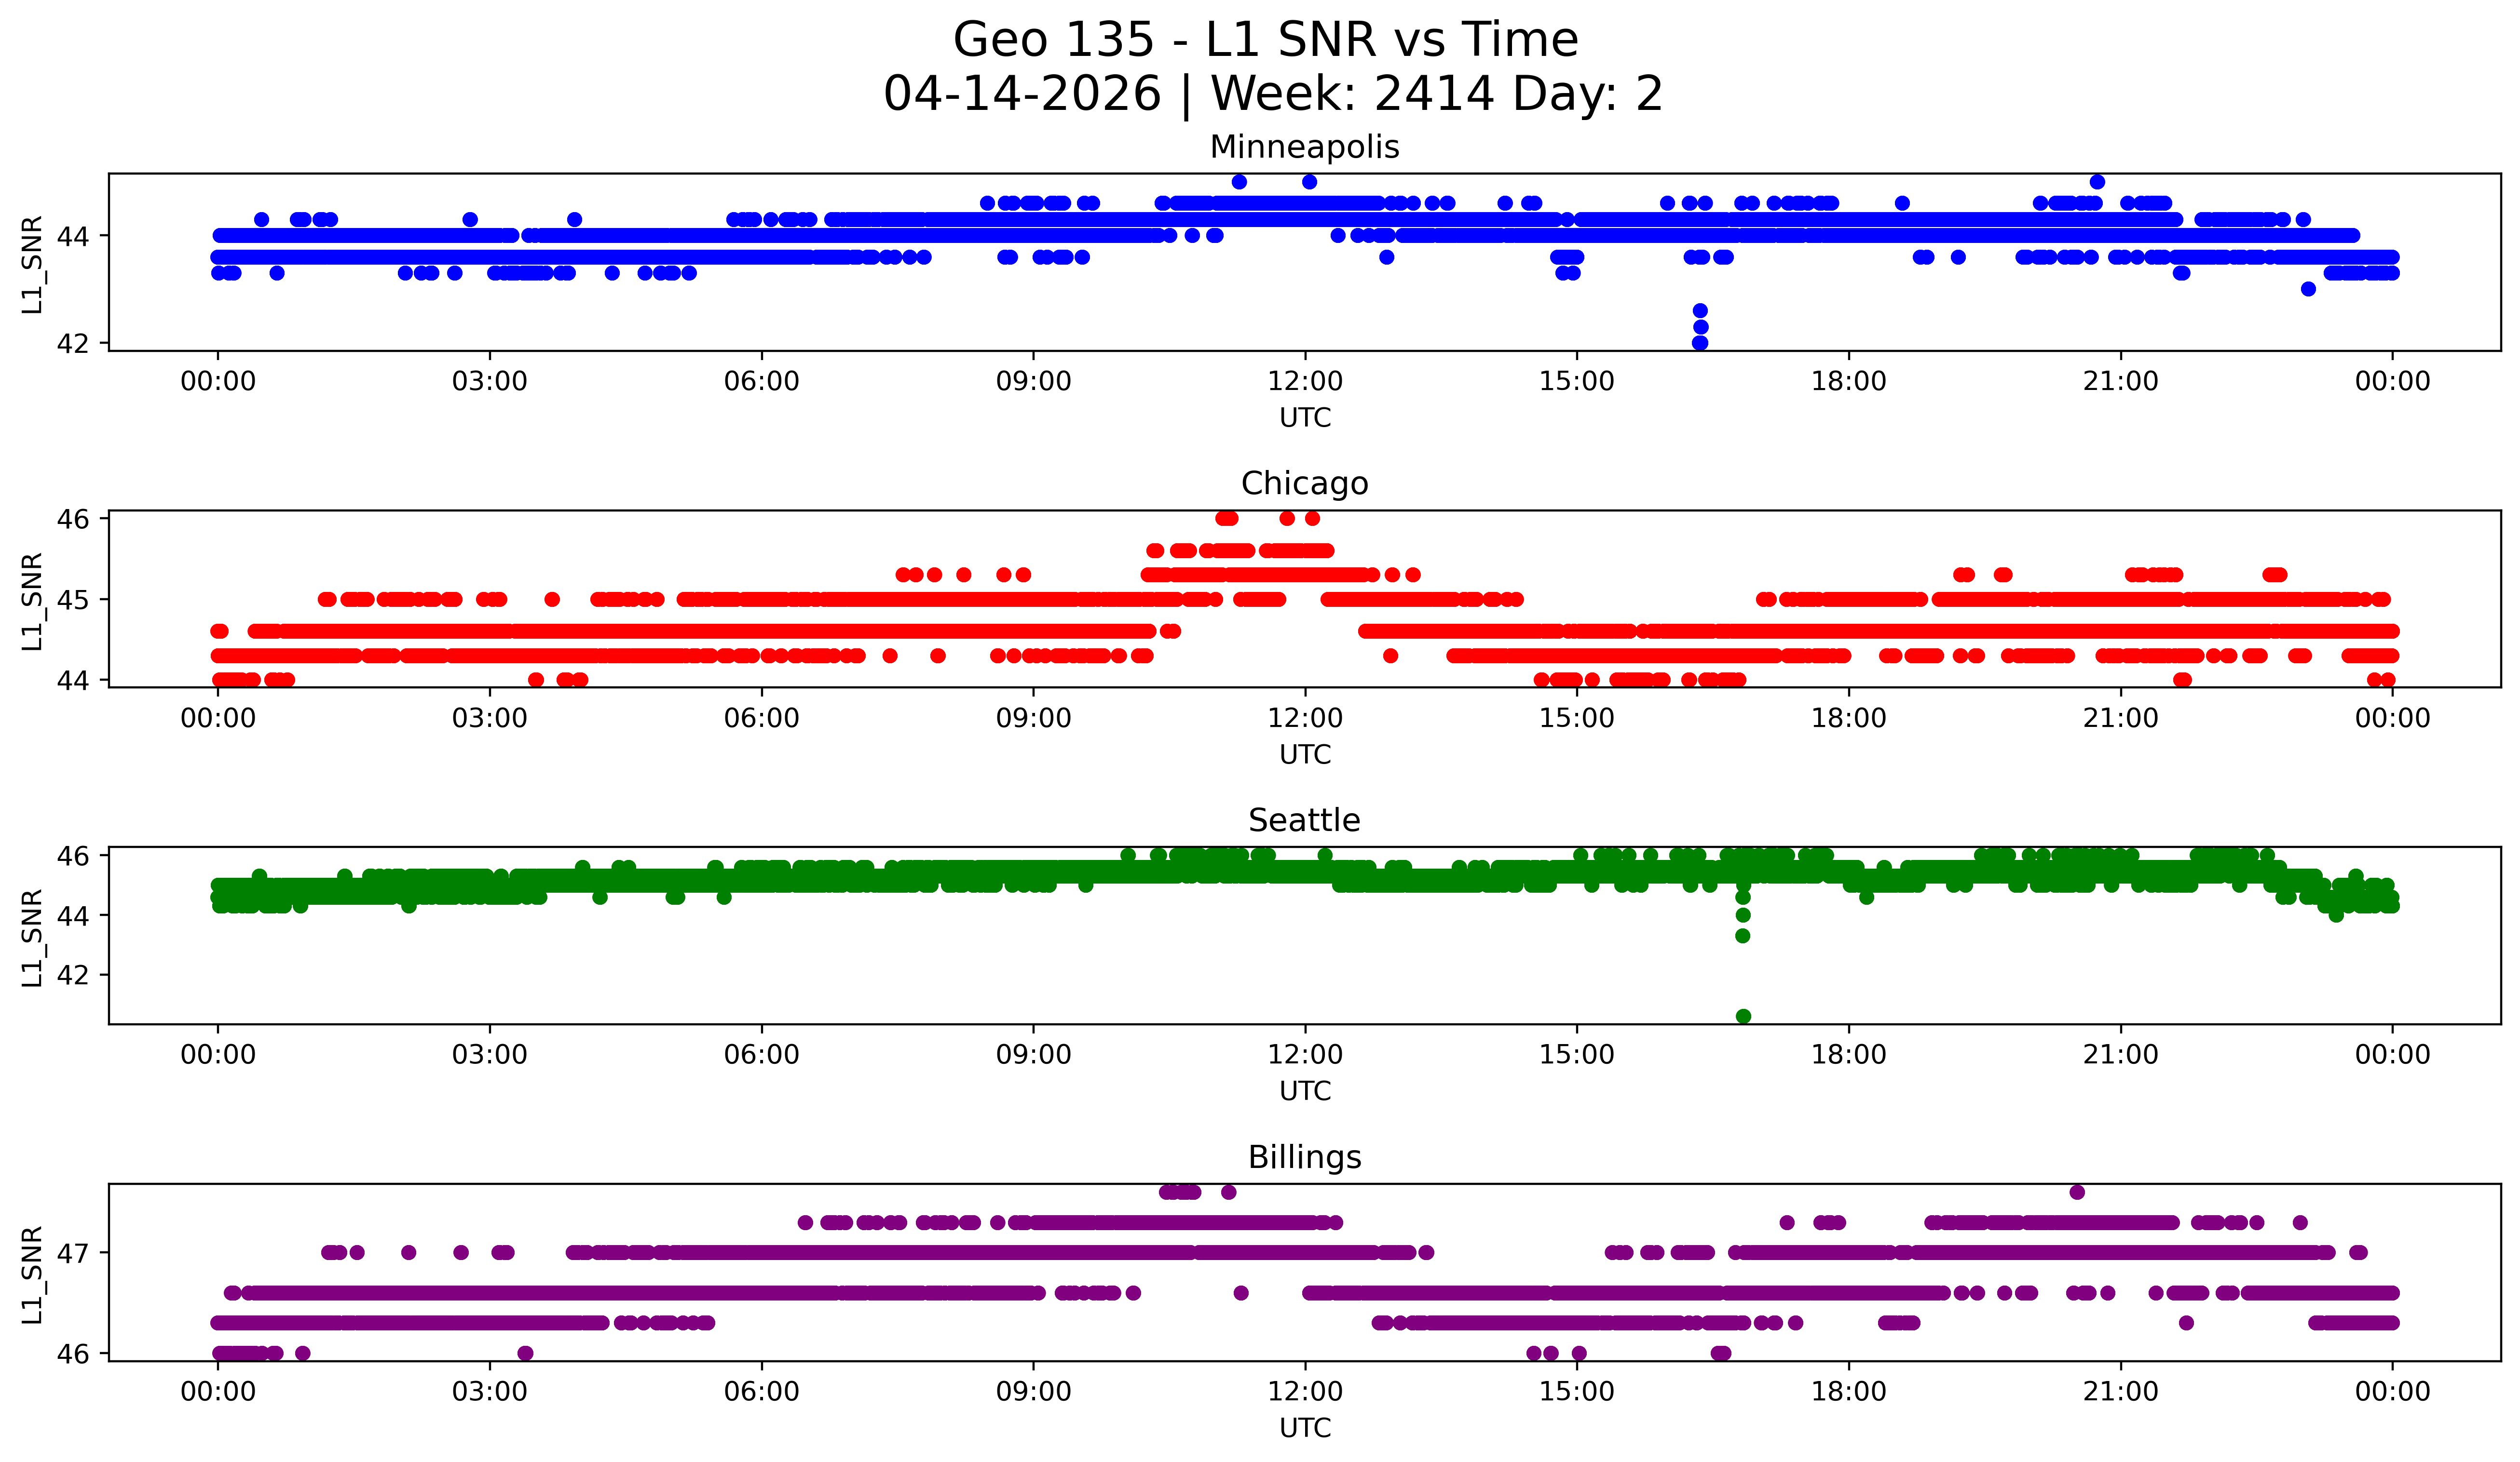Click the L1_SNR y-axis label of Chicago
This screenshot has height=1462, width=2520.
pyautogui.click(x=32, y=601)
